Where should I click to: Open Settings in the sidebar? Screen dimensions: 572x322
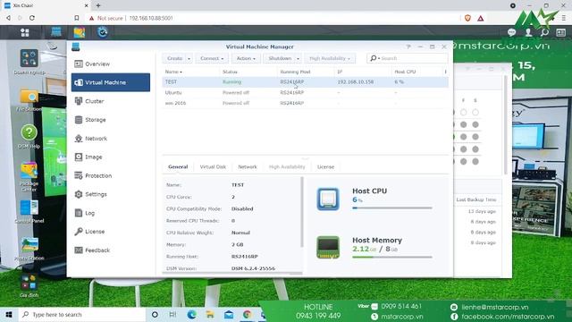pos(111,194)
